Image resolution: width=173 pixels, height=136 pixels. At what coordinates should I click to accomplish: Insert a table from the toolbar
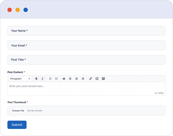click(103, 79)
